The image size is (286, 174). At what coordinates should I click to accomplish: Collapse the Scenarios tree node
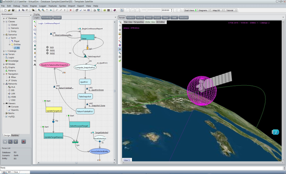tap(4, 35)
